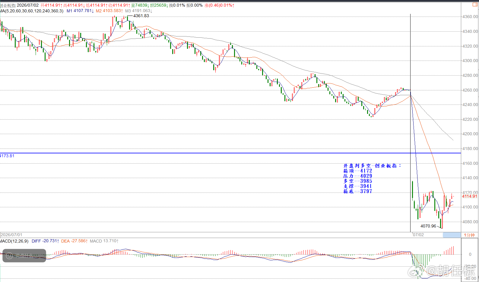Click the emoji smiley icon in comment box
Image resolution: width=479 pixels, height=282 pixels.
(9, 256)
